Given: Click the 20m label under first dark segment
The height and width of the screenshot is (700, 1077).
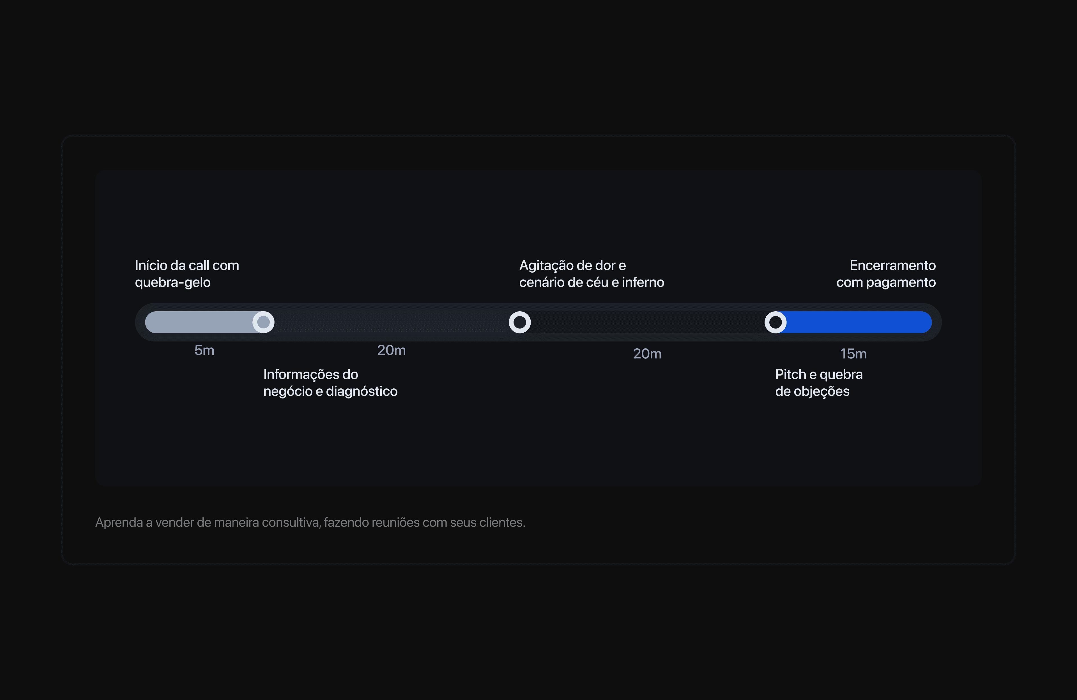Looking at the screenshot, I should pos(392,350).
